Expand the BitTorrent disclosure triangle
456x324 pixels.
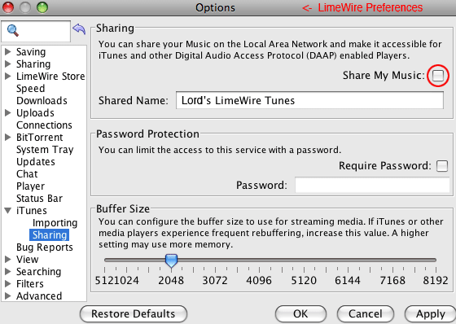[x=8, y=137]
